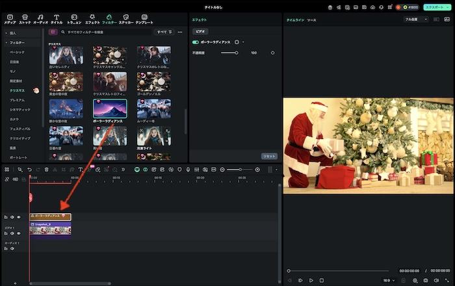
Task: Switch to the タイトル (Titles) tab
Action: pos(57,18)
